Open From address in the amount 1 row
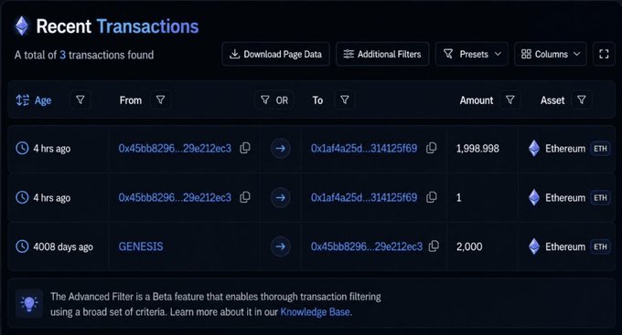The width and height of the screenshot is (622, 335). click(175, 197)
